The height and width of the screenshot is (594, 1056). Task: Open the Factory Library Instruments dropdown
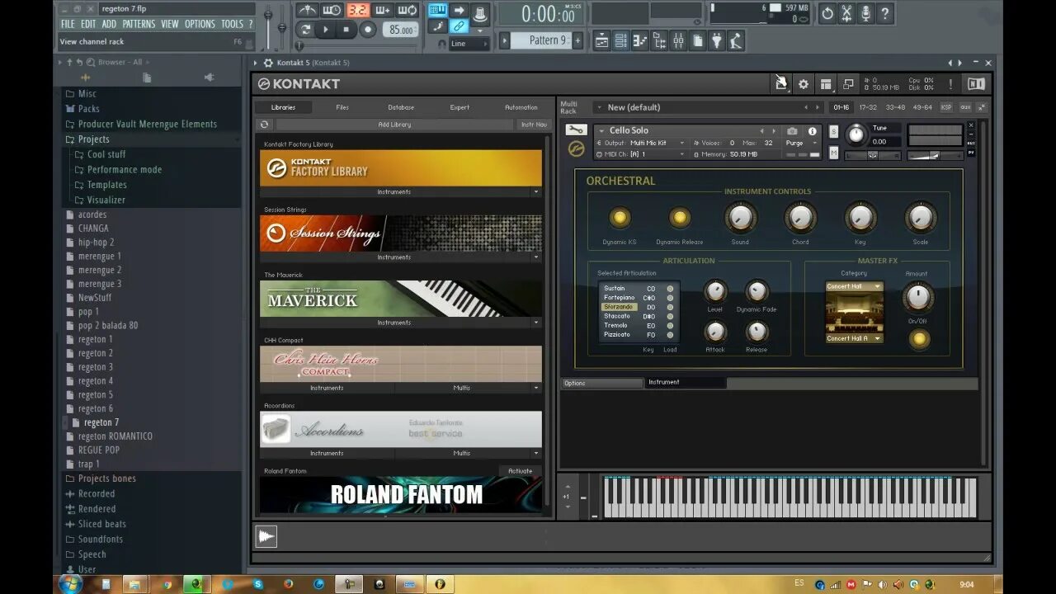click(400, 191)
